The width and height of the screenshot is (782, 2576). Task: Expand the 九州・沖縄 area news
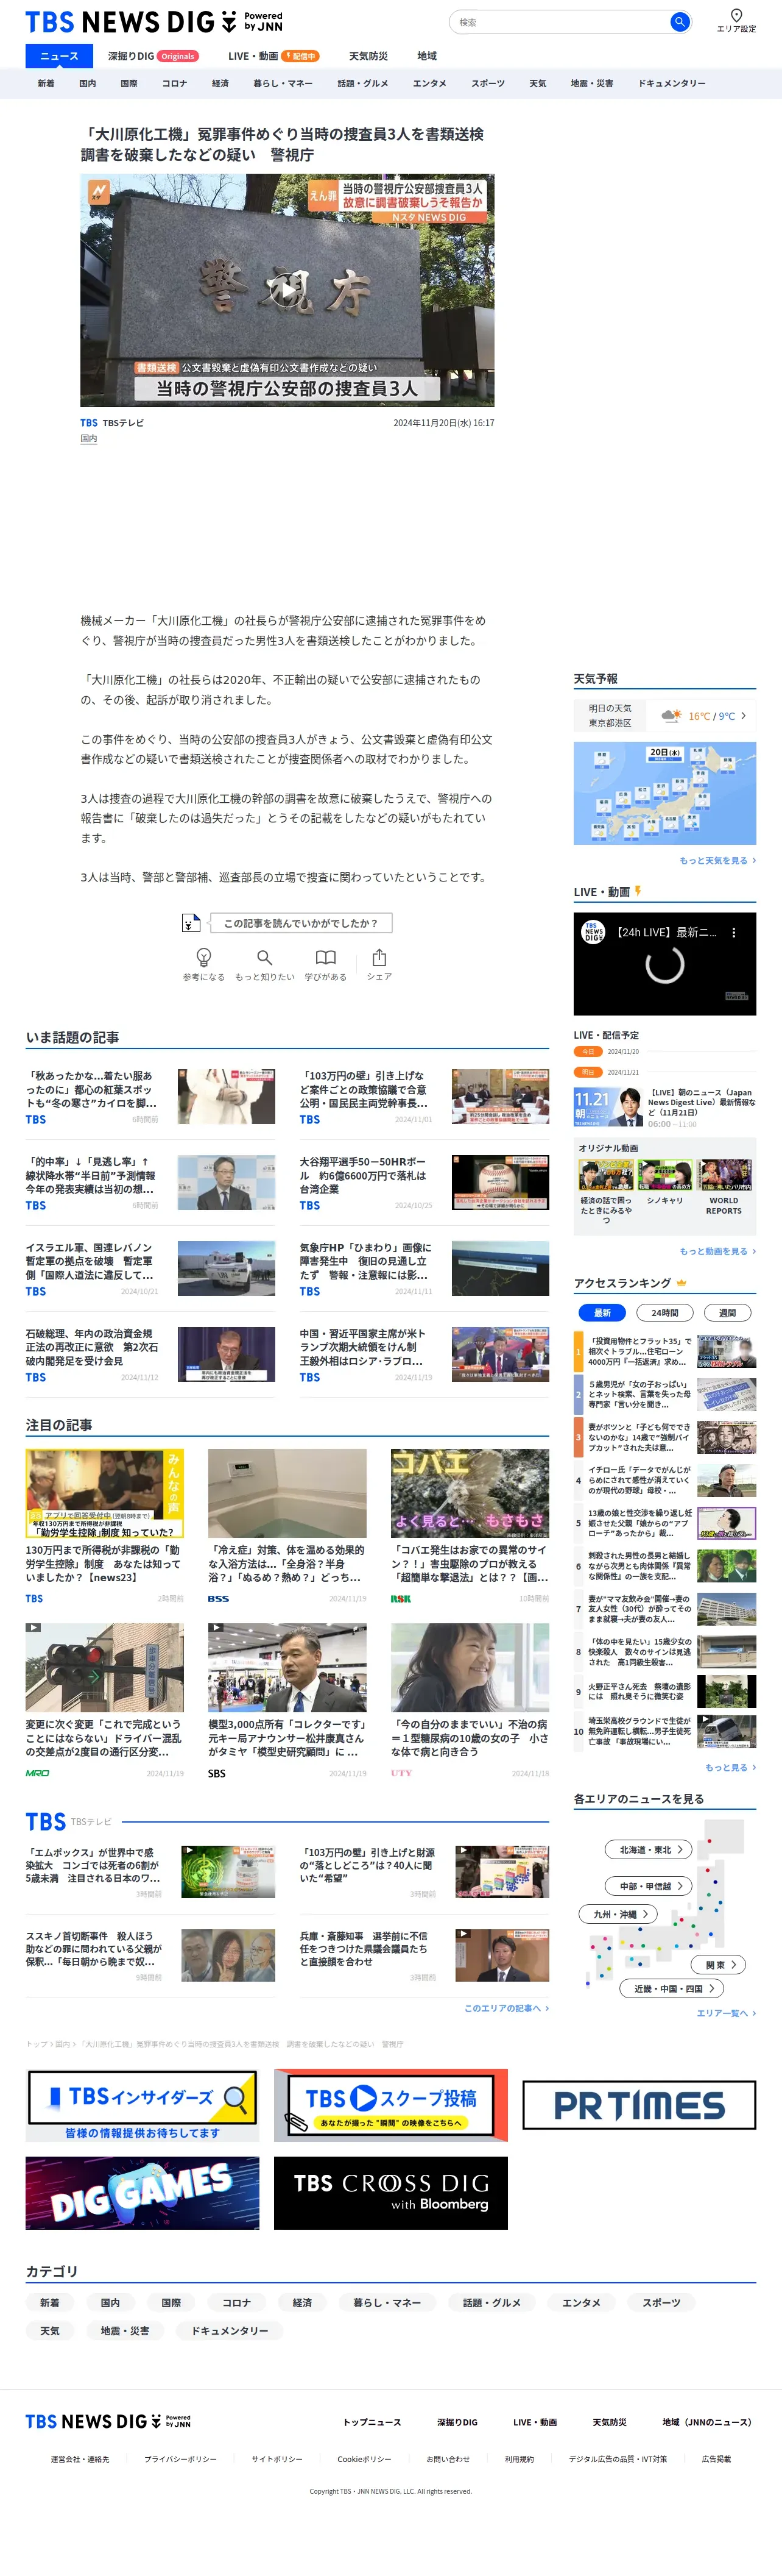618,1913
